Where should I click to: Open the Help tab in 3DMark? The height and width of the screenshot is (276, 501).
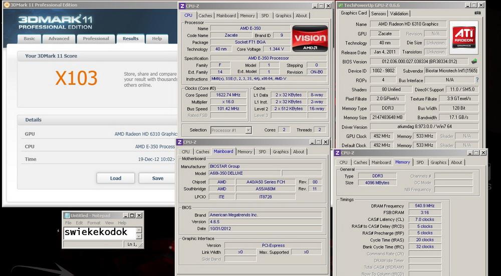[x=157, y=38]
